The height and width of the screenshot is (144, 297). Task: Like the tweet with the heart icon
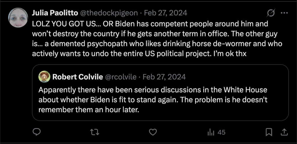(x=153, y=132)
